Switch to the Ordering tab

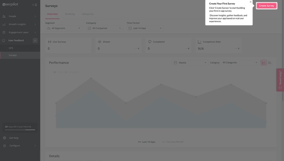tap(70, 14)
